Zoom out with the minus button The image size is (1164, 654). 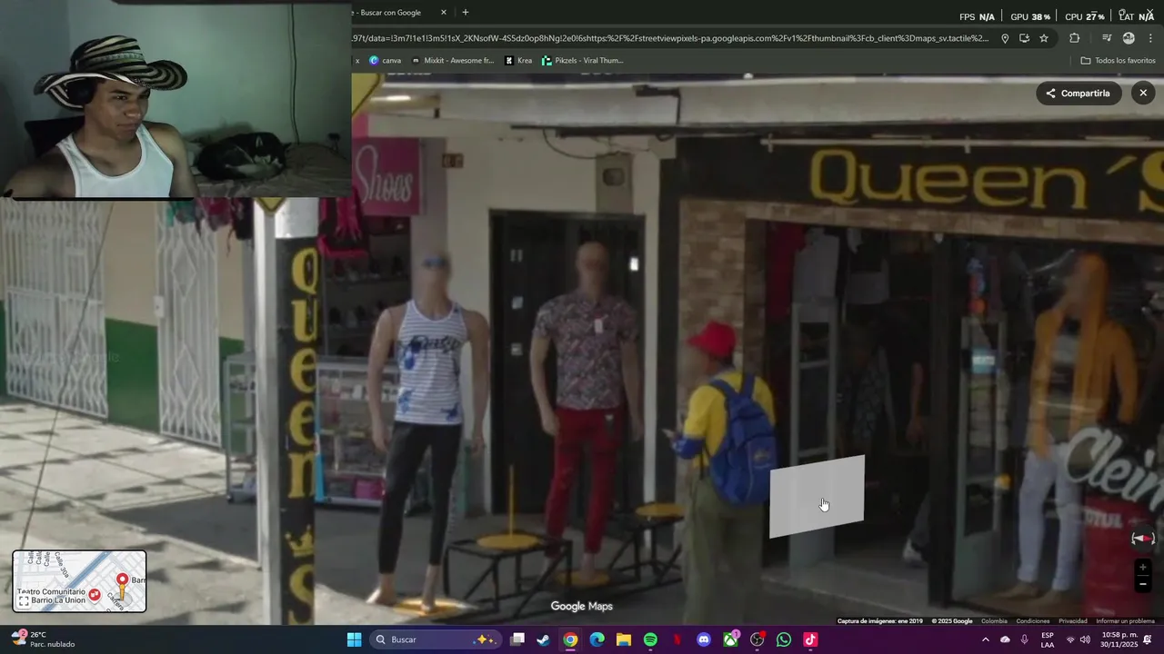point(1143,584)
